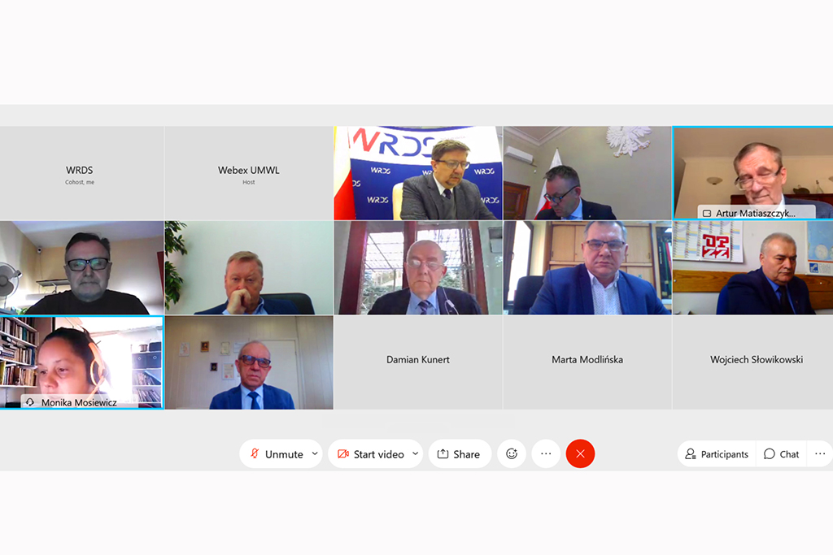Viewport: 833px width, 555px height.
Task: Turn on camera with Start video
Action: (x=371, y=454)
